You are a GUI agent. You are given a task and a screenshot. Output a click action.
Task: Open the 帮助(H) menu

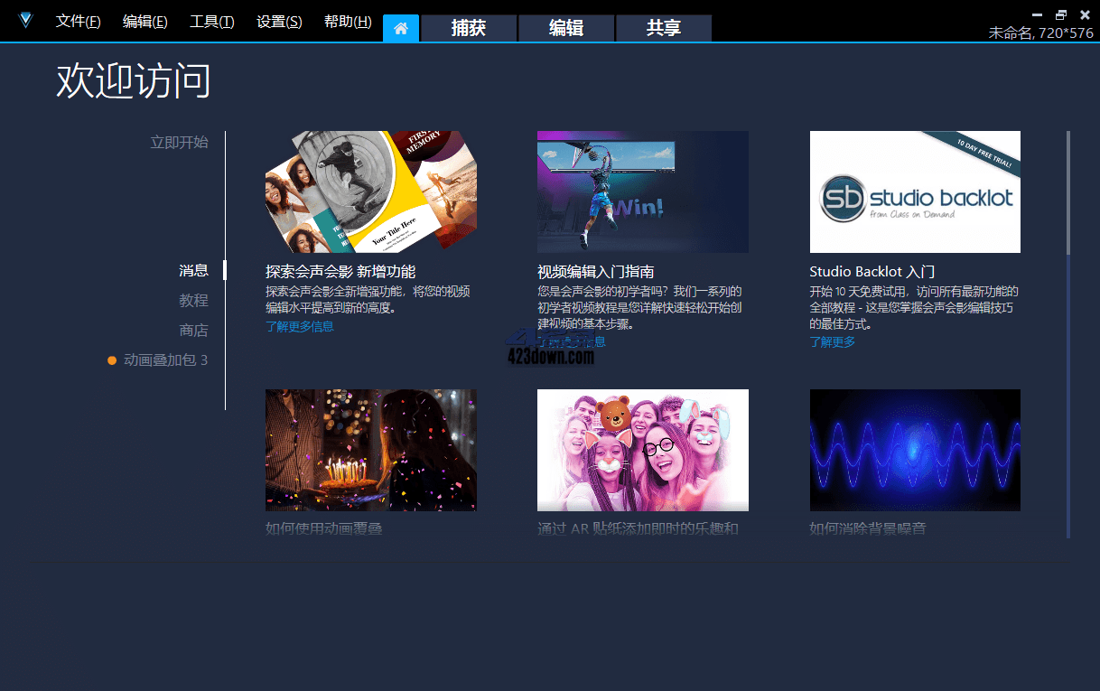tap(347, 21)
